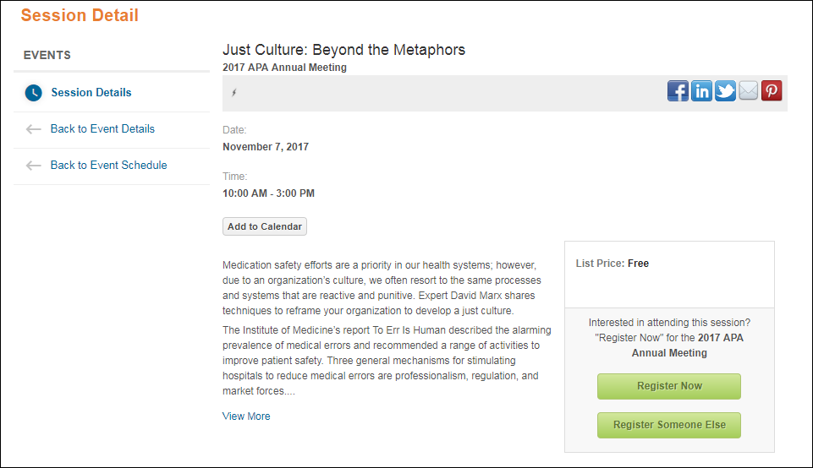This screenshot has width=813, height=468.
Task: Pin session on Pinterest
Action: (772, 91)
